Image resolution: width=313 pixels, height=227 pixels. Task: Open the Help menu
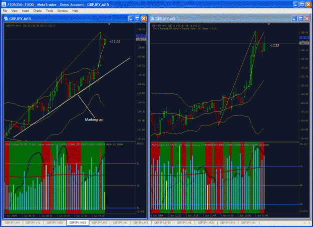click(75, 11)
